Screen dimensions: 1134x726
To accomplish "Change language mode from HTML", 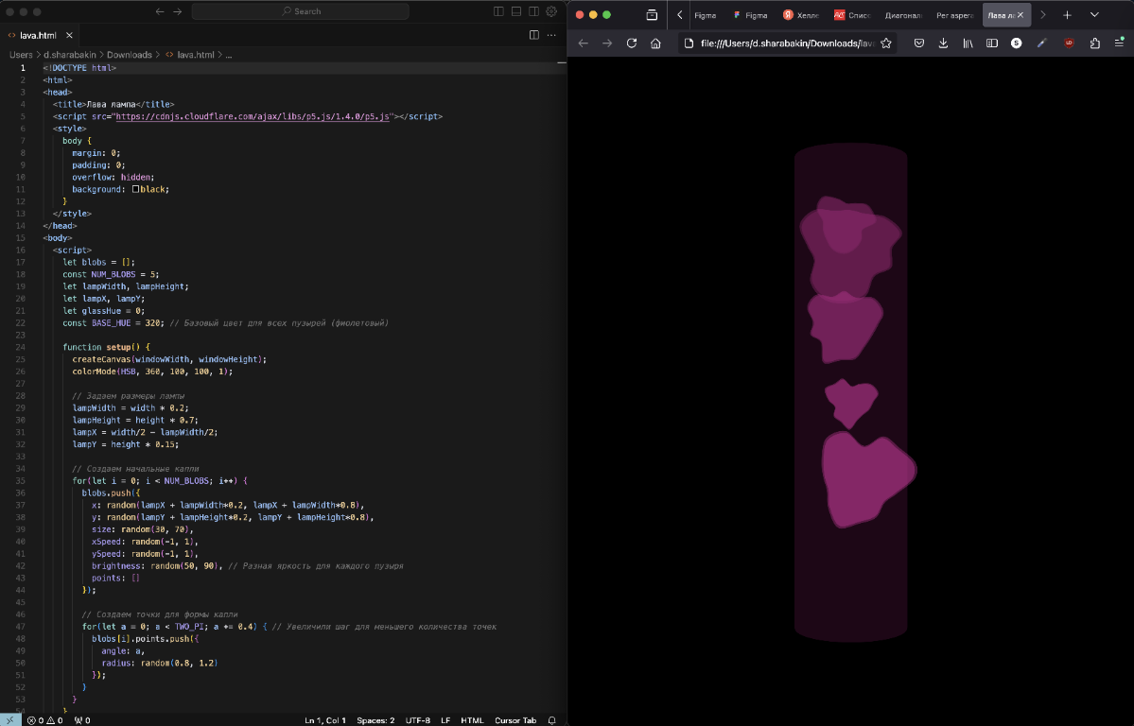I will [x=472, y=720].
